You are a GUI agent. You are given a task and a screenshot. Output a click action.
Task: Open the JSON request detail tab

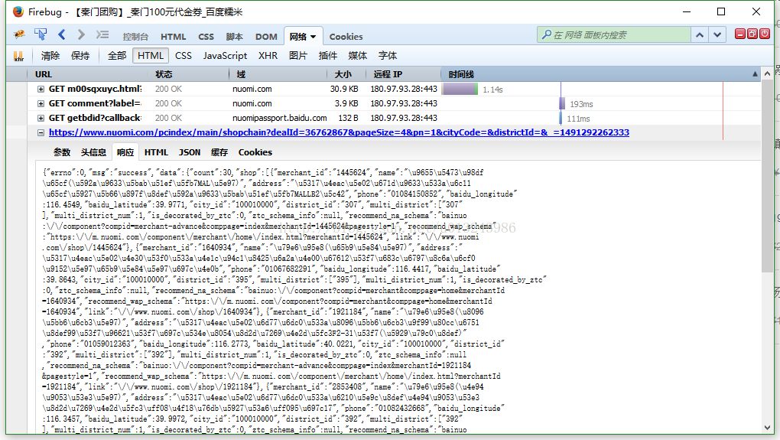pyautogui.click(x=190, y=152)
